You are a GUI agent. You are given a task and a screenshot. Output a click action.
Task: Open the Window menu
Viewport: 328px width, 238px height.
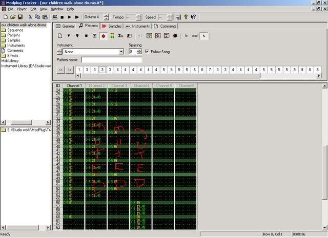[57, 9]
